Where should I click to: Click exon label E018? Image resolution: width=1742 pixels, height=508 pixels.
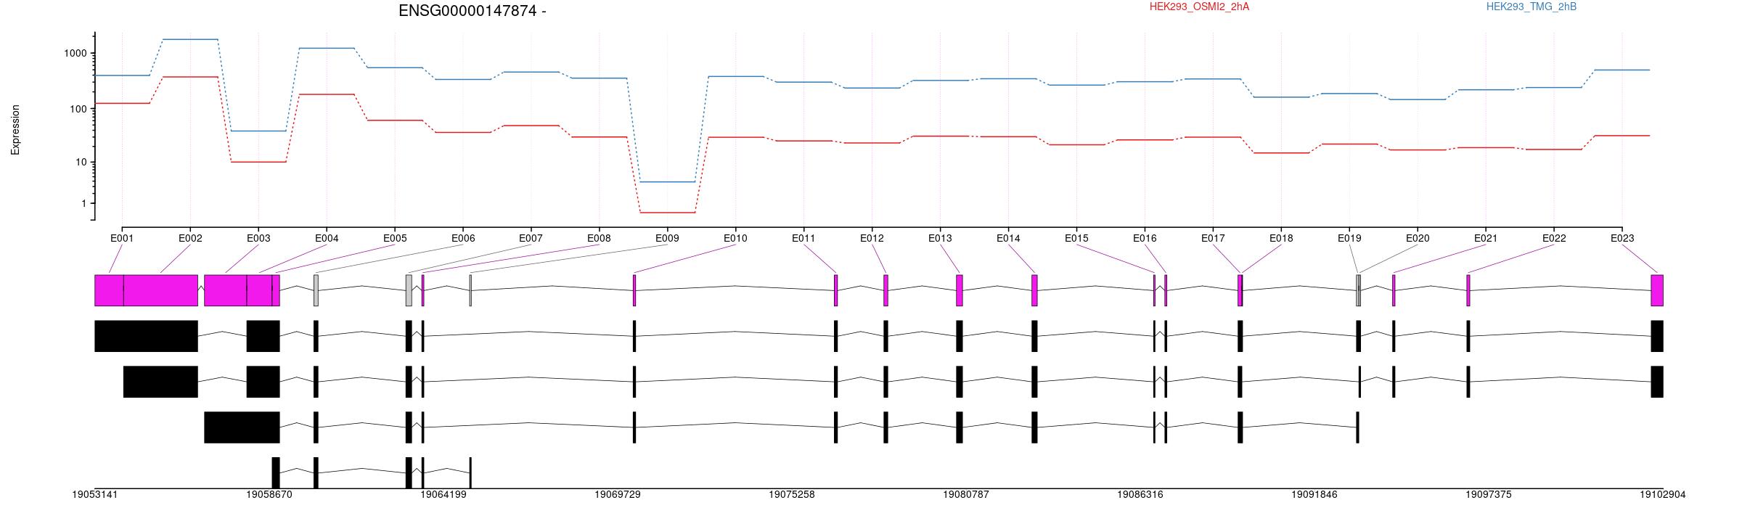point(1281,238)
